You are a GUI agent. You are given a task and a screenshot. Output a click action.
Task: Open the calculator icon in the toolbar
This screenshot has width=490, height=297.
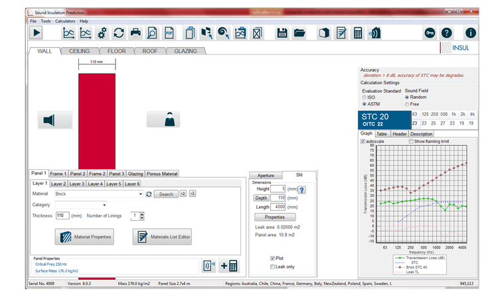pyautogui.click(x=358, y=32)
